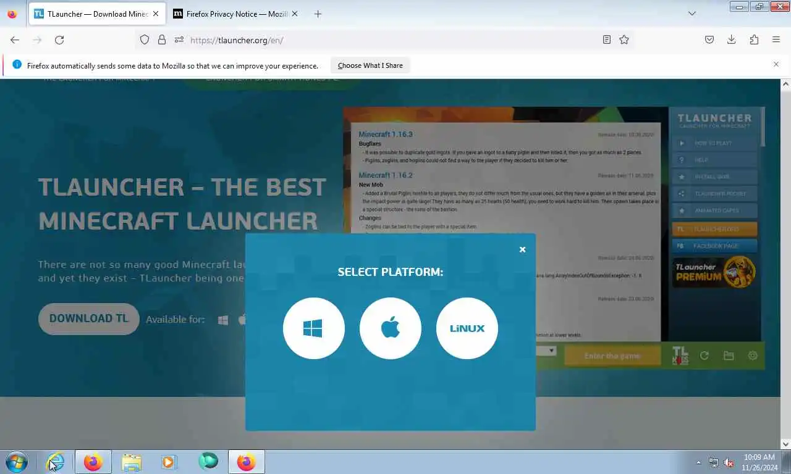
Task: Open the Windows Start menu
Action: click(17, 462)
